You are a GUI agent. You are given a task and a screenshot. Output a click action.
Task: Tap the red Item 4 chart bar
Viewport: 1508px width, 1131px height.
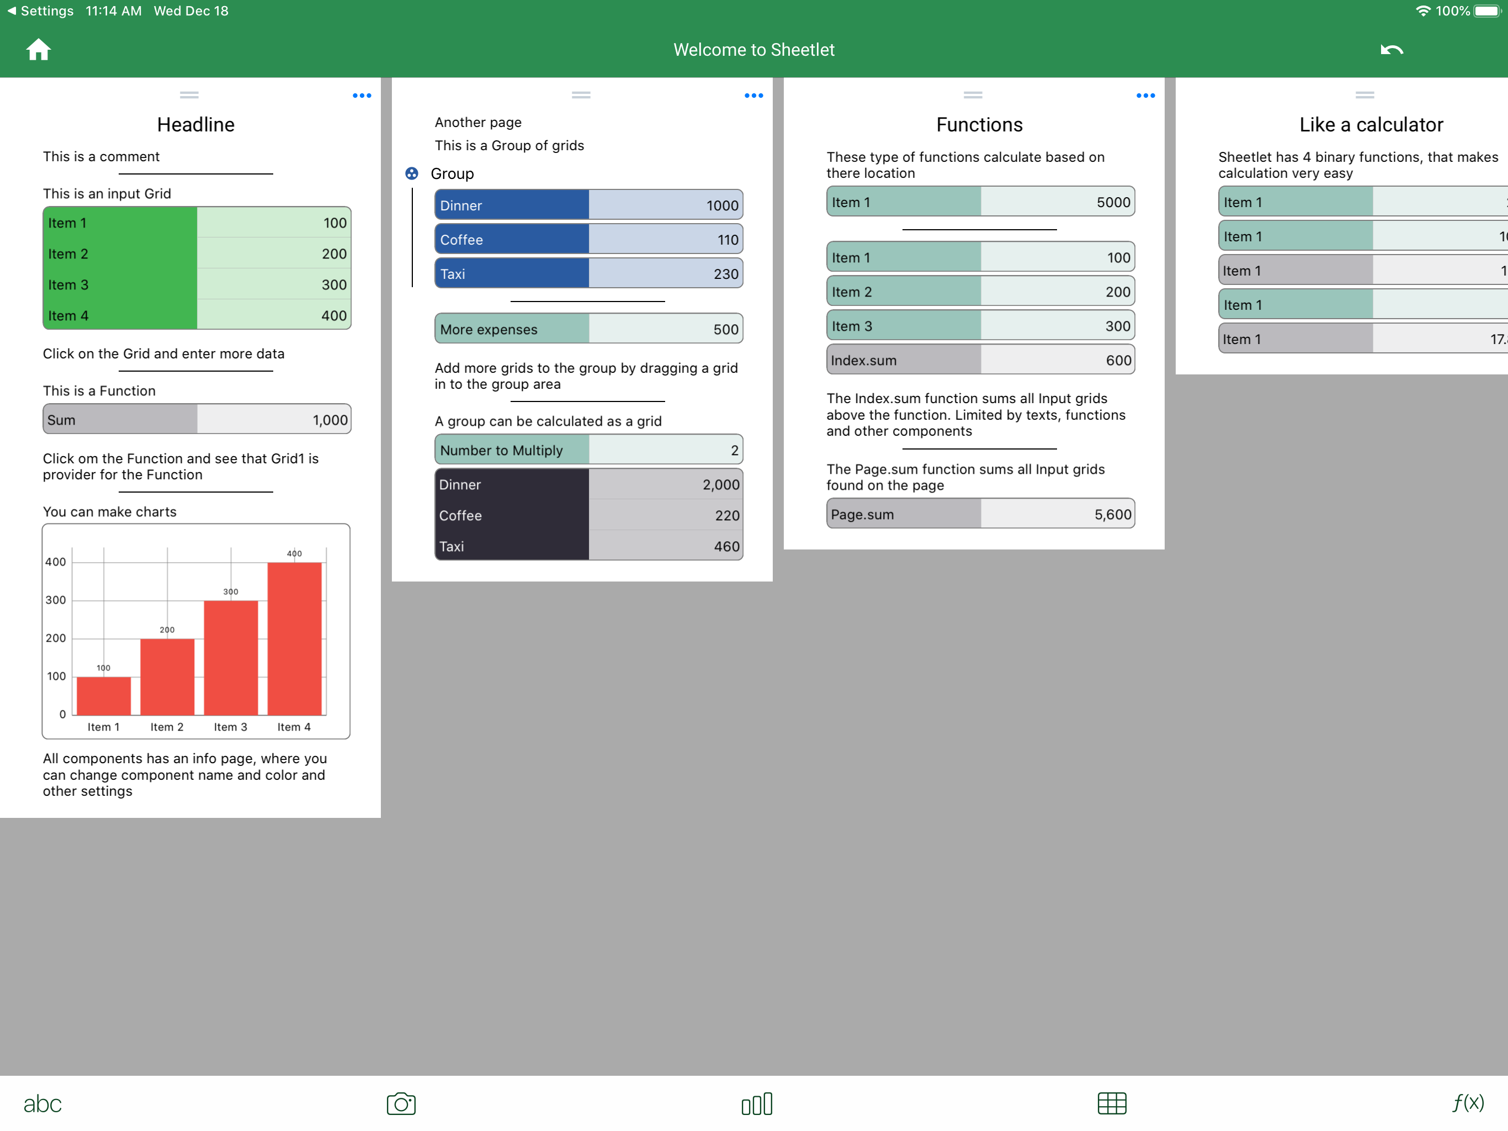[x=294, y=638]
